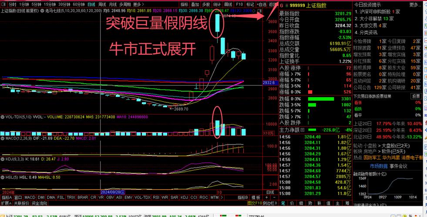Click the 统计 statistics button

(217, 4)
